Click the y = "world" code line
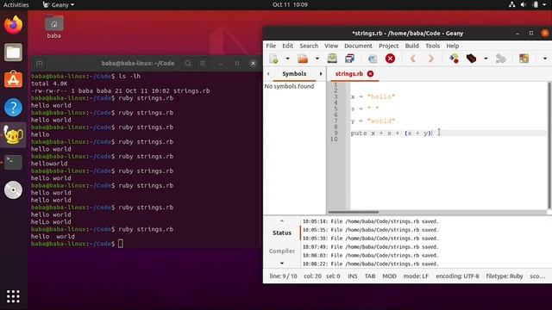 point(373,121)
